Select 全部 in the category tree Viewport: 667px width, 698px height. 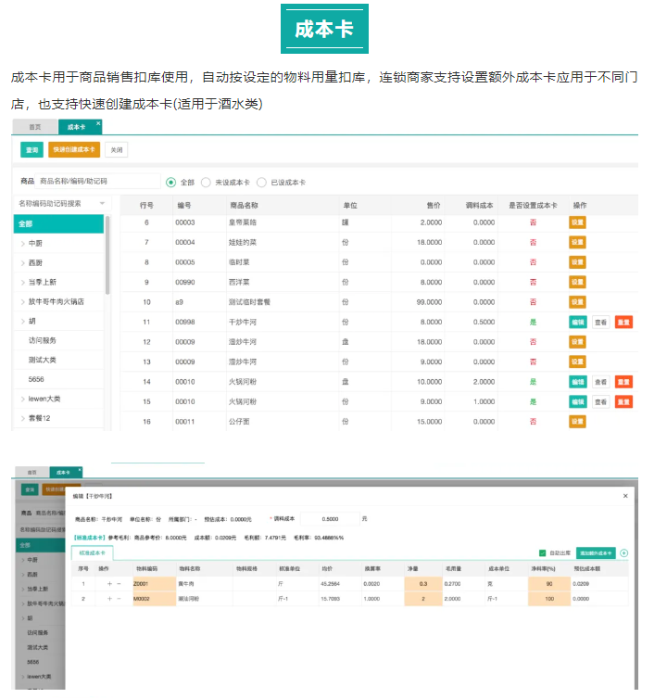coord(58,224)
